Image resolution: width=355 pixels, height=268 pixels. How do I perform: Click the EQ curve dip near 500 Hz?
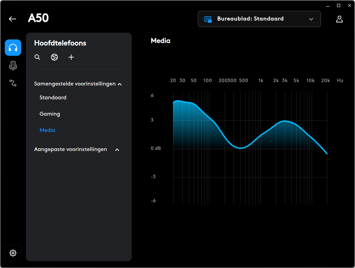click(x=241, y=148)
